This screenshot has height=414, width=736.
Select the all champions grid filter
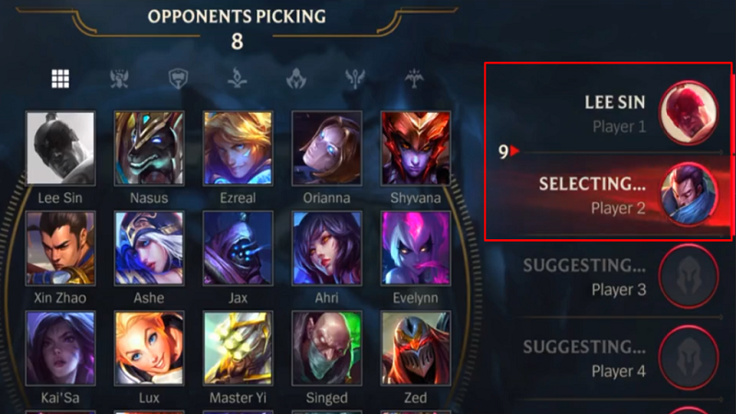(x=61, y=79)
